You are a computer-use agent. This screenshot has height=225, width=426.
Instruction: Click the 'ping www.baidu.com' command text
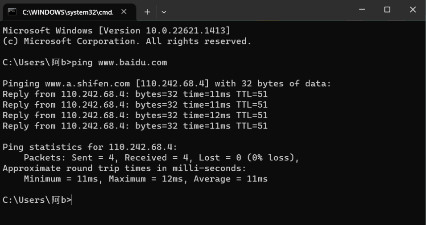click(119, 63)
